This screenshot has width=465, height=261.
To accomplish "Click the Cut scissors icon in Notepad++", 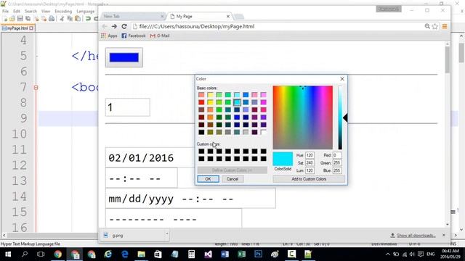I will click(62, 19).
